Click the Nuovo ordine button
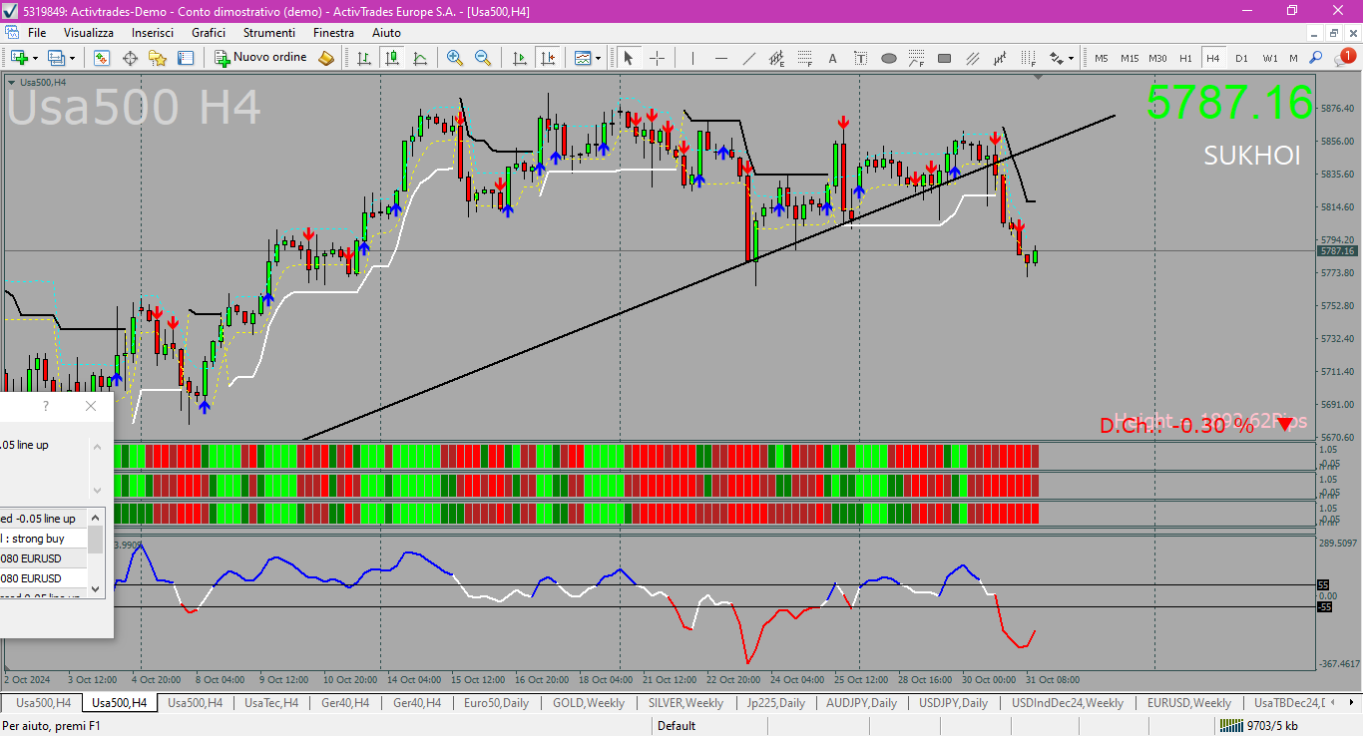 [x=261, y=58]
